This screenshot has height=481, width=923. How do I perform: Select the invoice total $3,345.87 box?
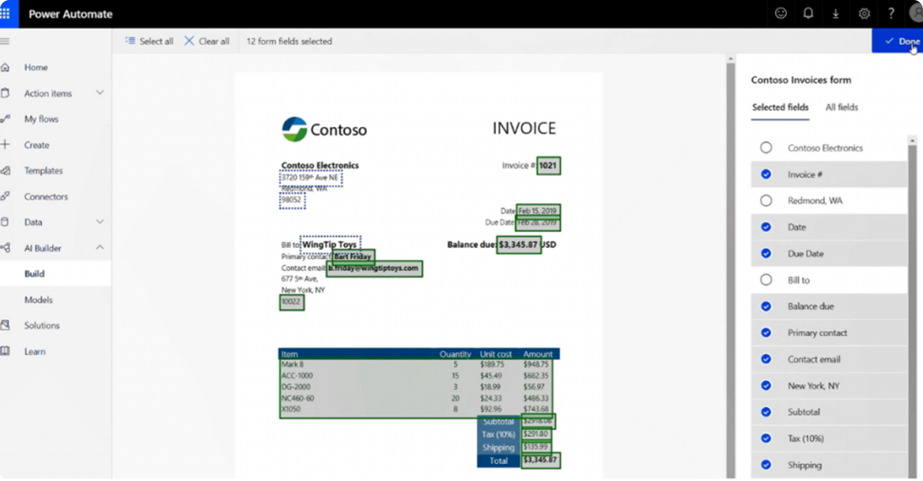coord(541,460)
